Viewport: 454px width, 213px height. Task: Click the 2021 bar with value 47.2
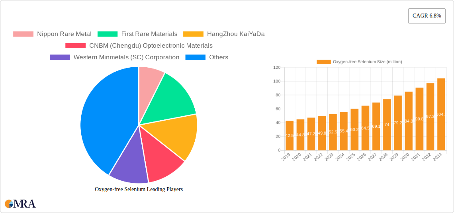(x=311, y=134)
